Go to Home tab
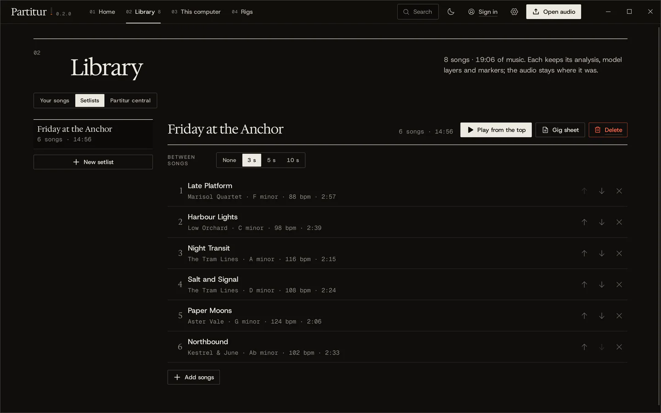Screen dimensions: 661x413 [102, 12]
